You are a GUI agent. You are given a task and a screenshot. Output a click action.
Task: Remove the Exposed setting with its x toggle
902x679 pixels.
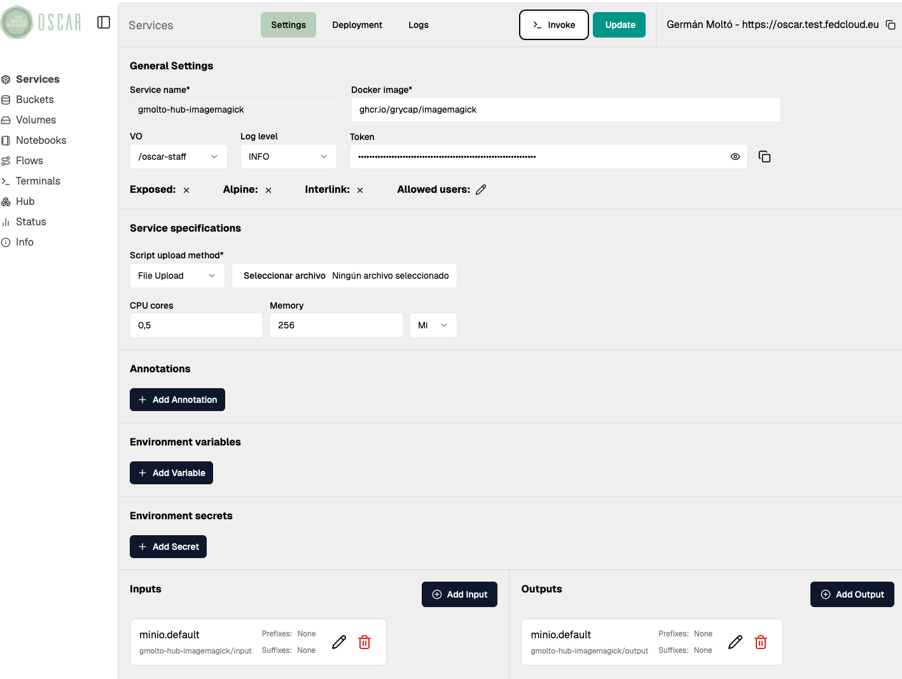point(186,189)
